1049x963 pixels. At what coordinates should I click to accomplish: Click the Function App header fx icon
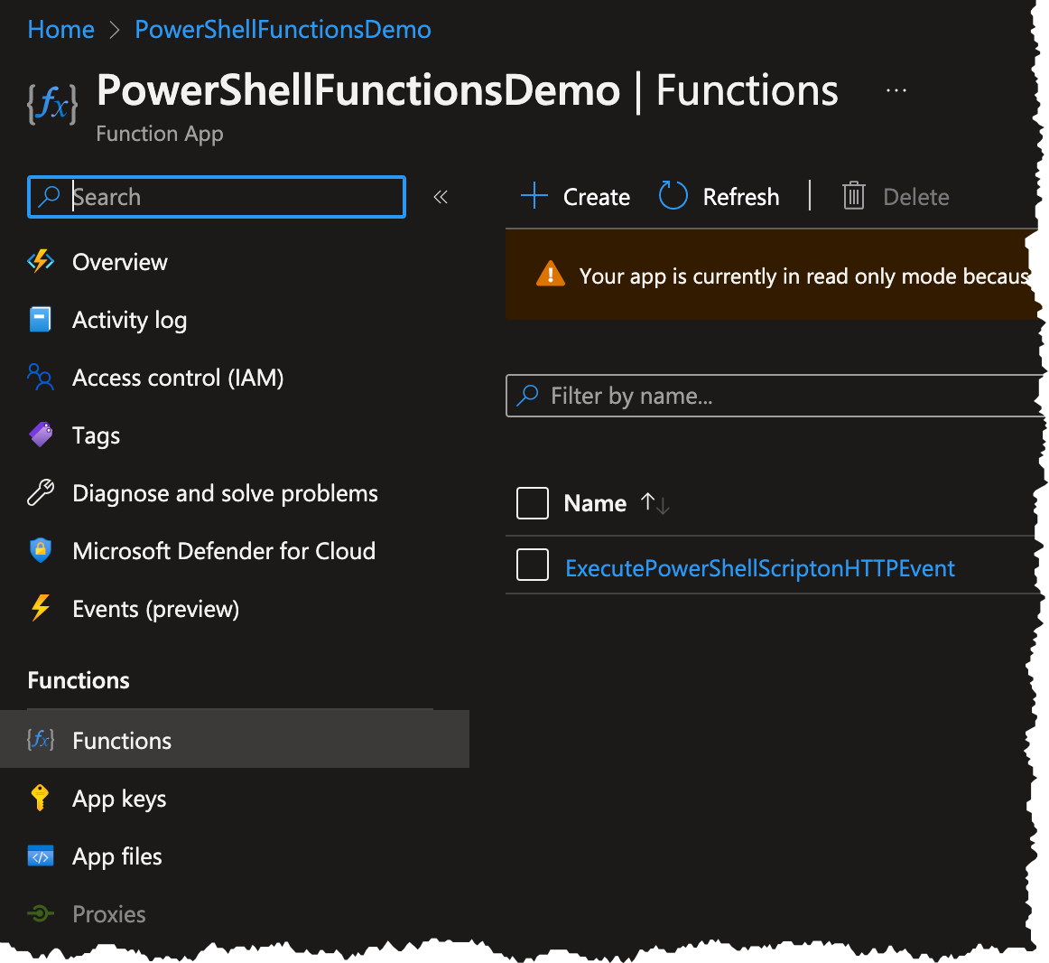52,104
